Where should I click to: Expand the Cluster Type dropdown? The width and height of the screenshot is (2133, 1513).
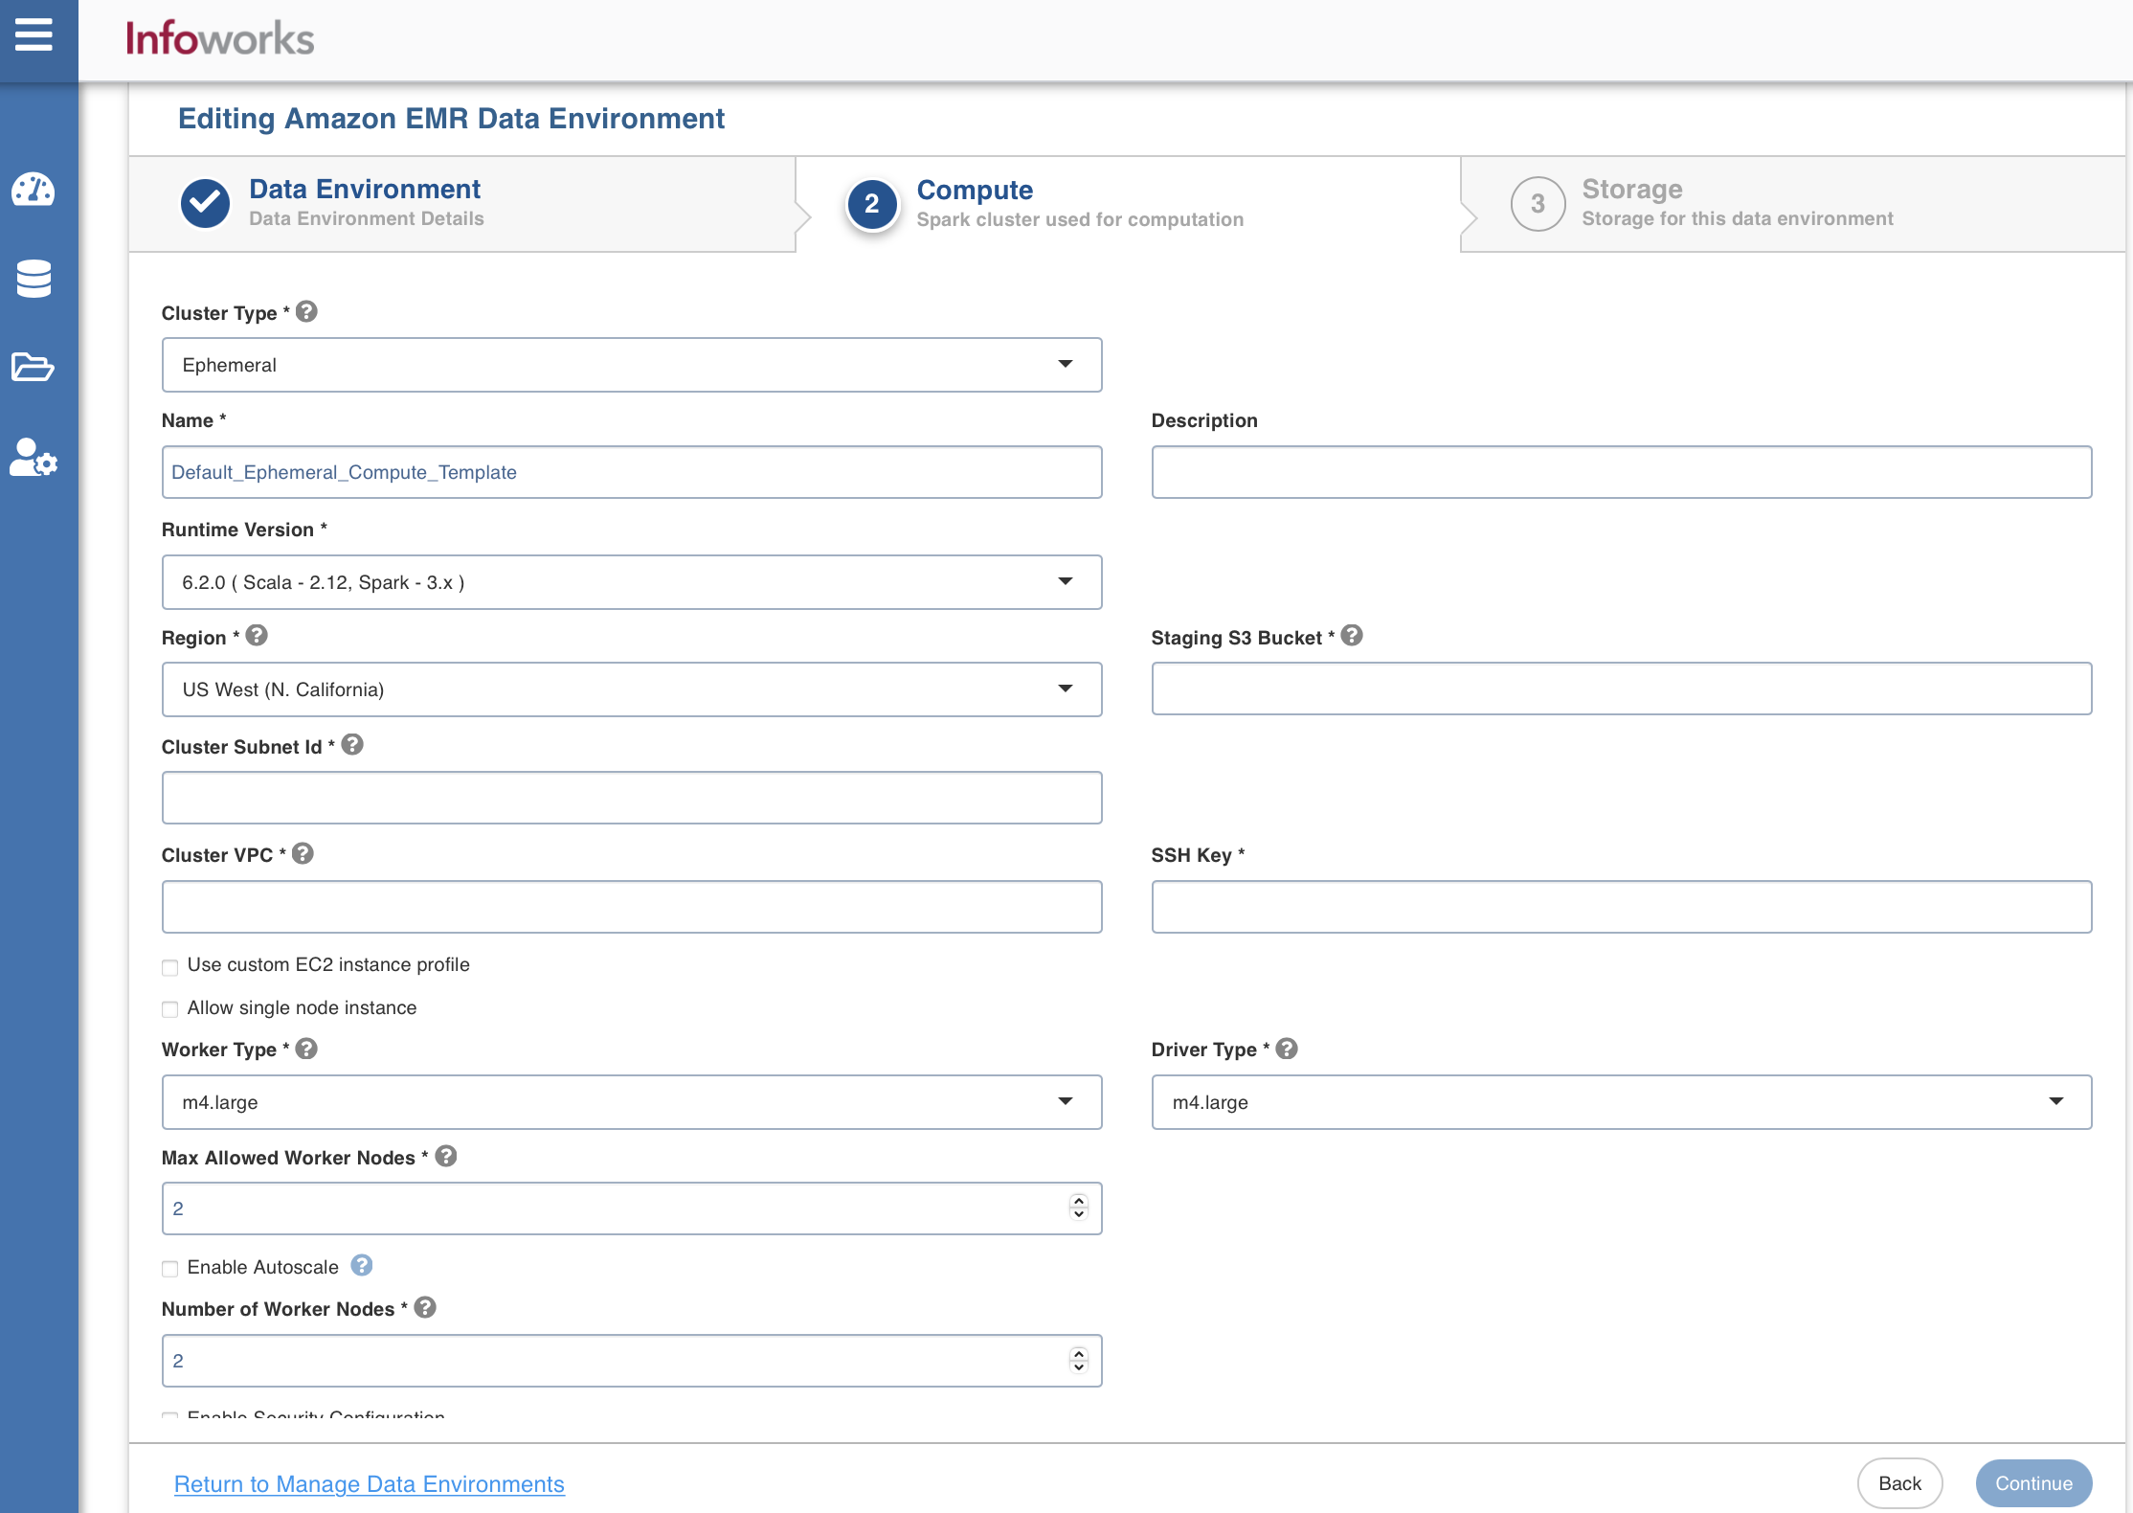pos(632,365)
